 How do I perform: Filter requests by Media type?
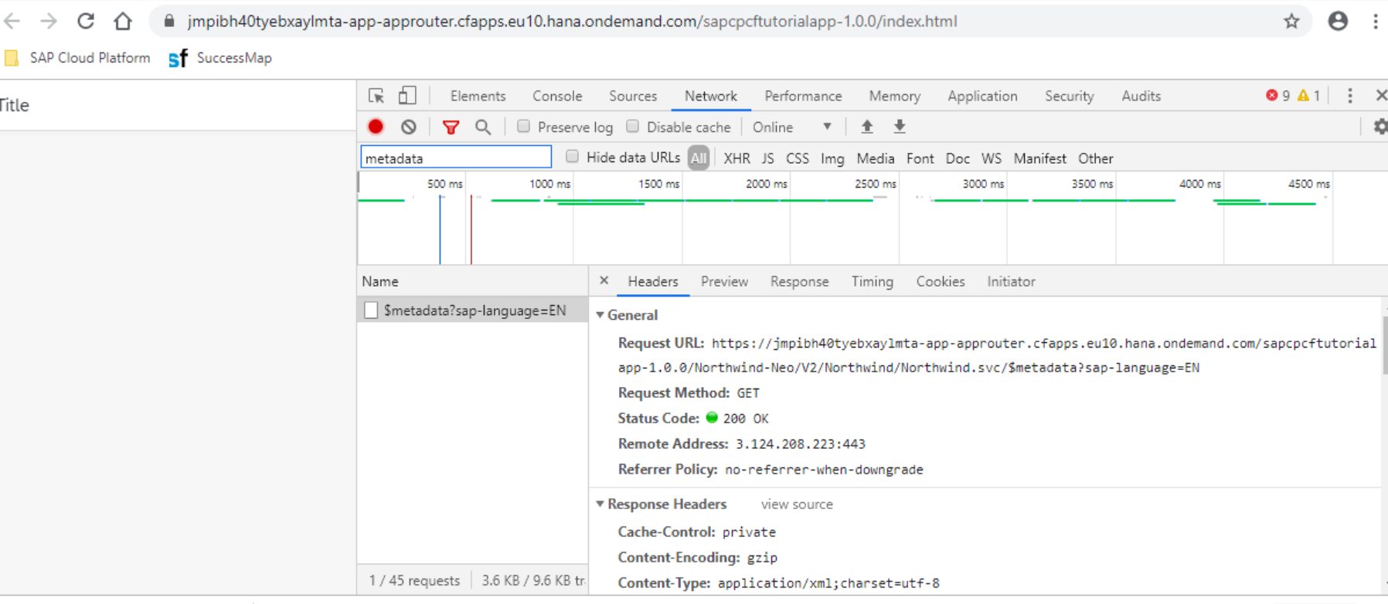click(x=876, y=158)
